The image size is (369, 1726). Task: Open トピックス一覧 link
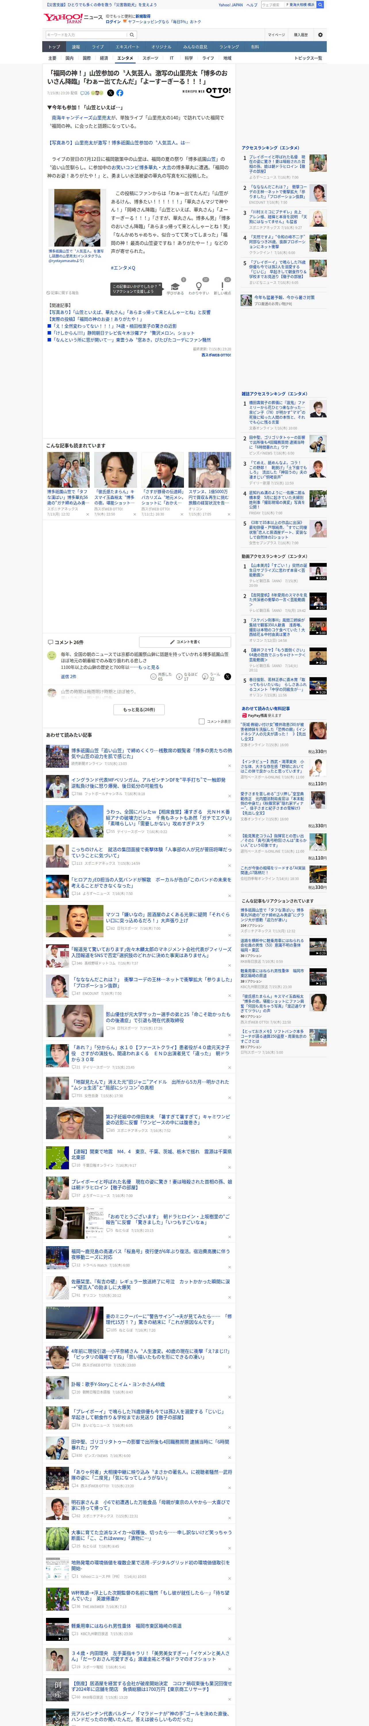pyautogui.click(x=308, y=58)
